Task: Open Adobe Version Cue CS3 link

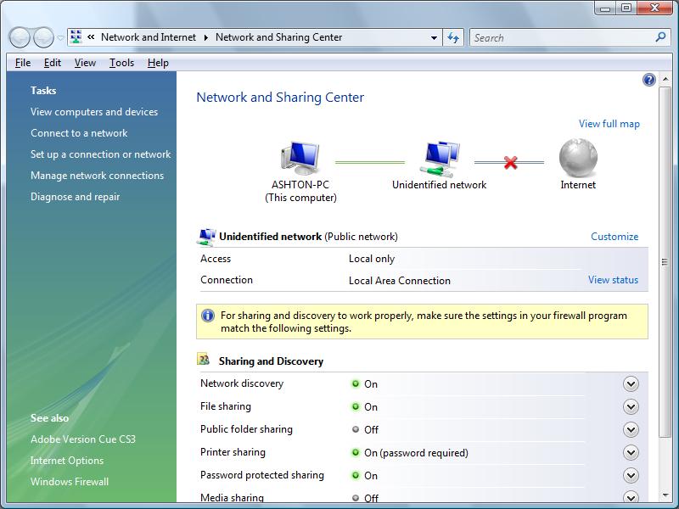Action: click(82, 439)
